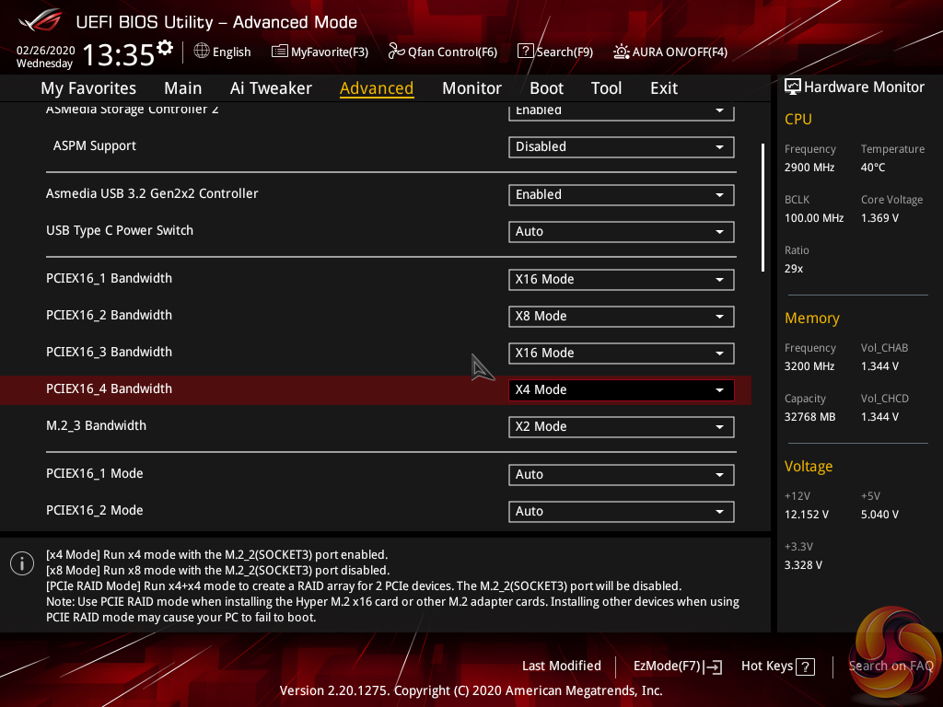Screen dimensions: 943x707
Task: Click the EzMode(F7) switch icon
Action: pyautogui.click(x=715, y=666)
